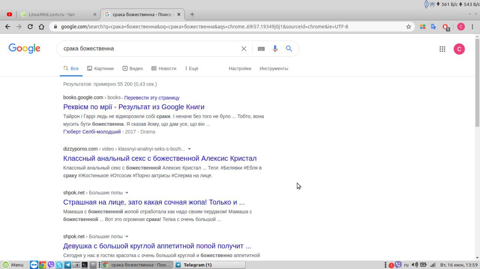This screenshot has height=269, width=480.
Task: Open Инструменты search tools
Action: tap(274, 68)
